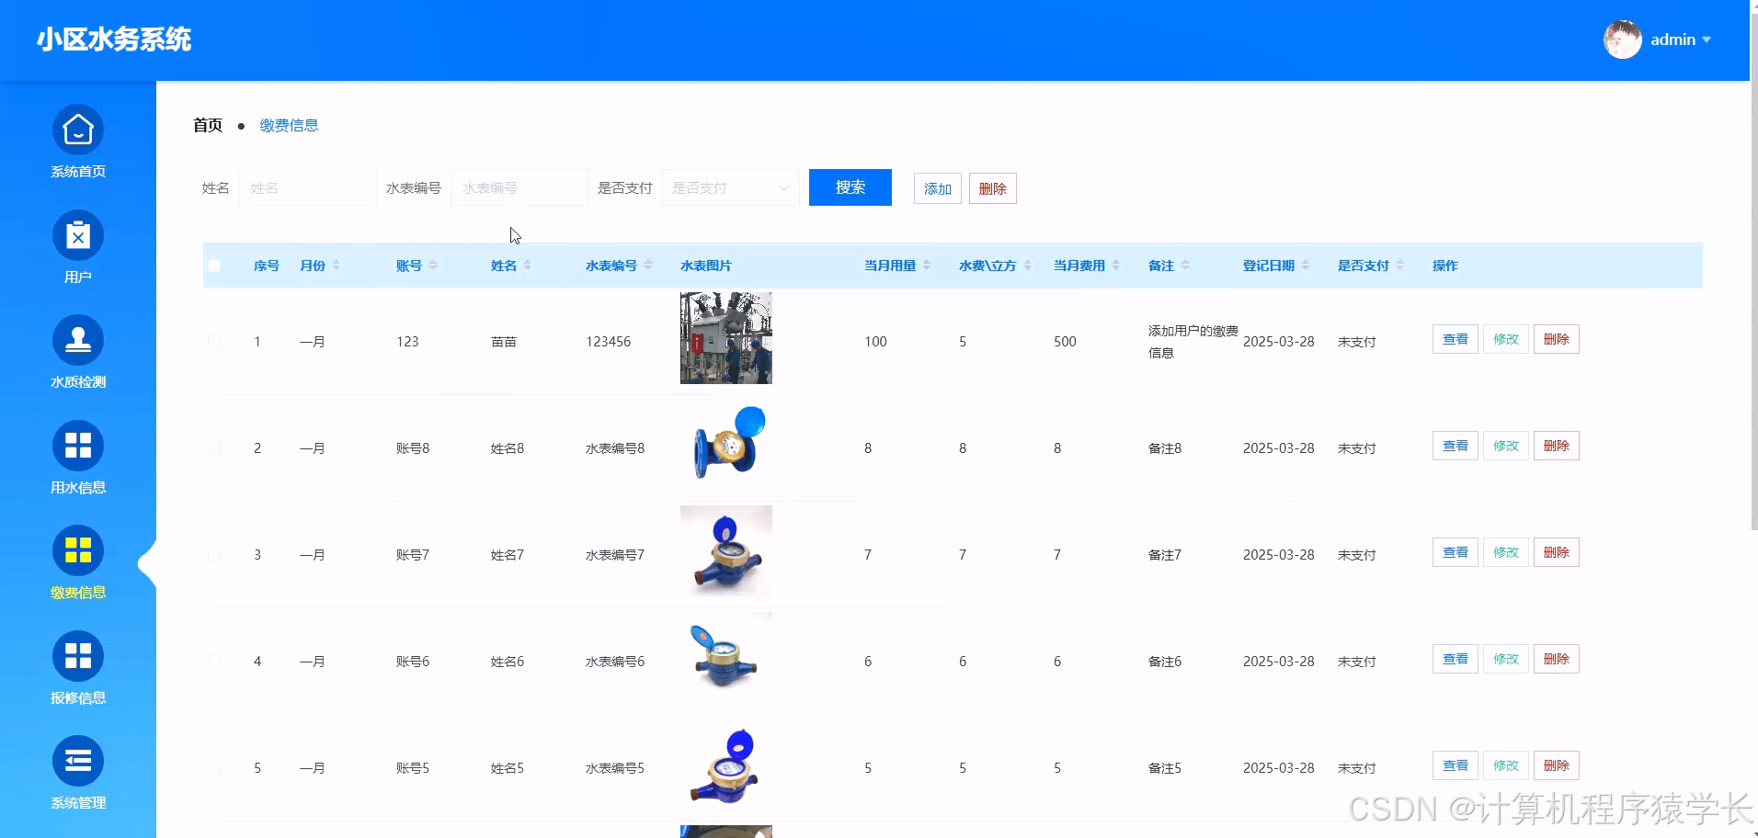This screenshot has height=838, width=1758.
Task: Select the 水质检测 sidebar icon
Action: pyautogui.click(x=77, y=341)
